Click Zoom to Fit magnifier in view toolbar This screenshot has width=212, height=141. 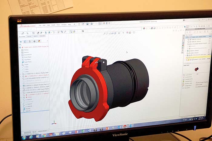click(x=104, y=33)
